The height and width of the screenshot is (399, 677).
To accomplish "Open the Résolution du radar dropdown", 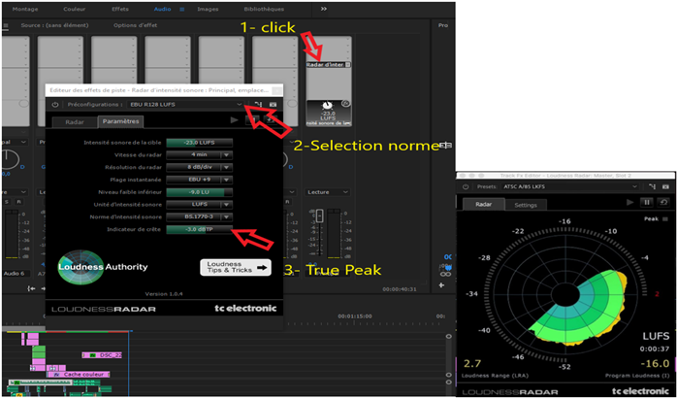I will tap(200, 167).
